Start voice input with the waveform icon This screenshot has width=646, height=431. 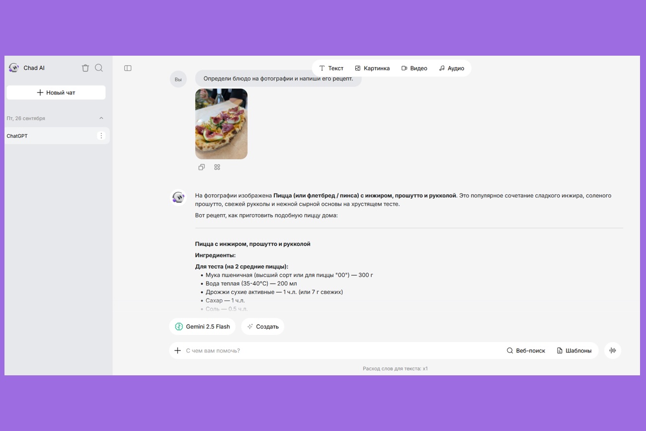coord(613,350)
